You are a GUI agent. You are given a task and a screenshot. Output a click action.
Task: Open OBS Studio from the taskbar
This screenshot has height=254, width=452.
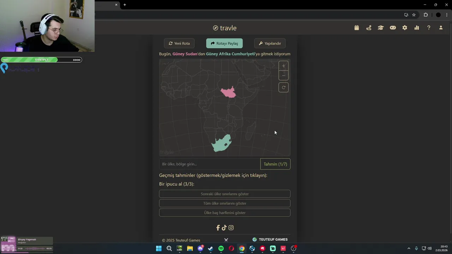293,248
